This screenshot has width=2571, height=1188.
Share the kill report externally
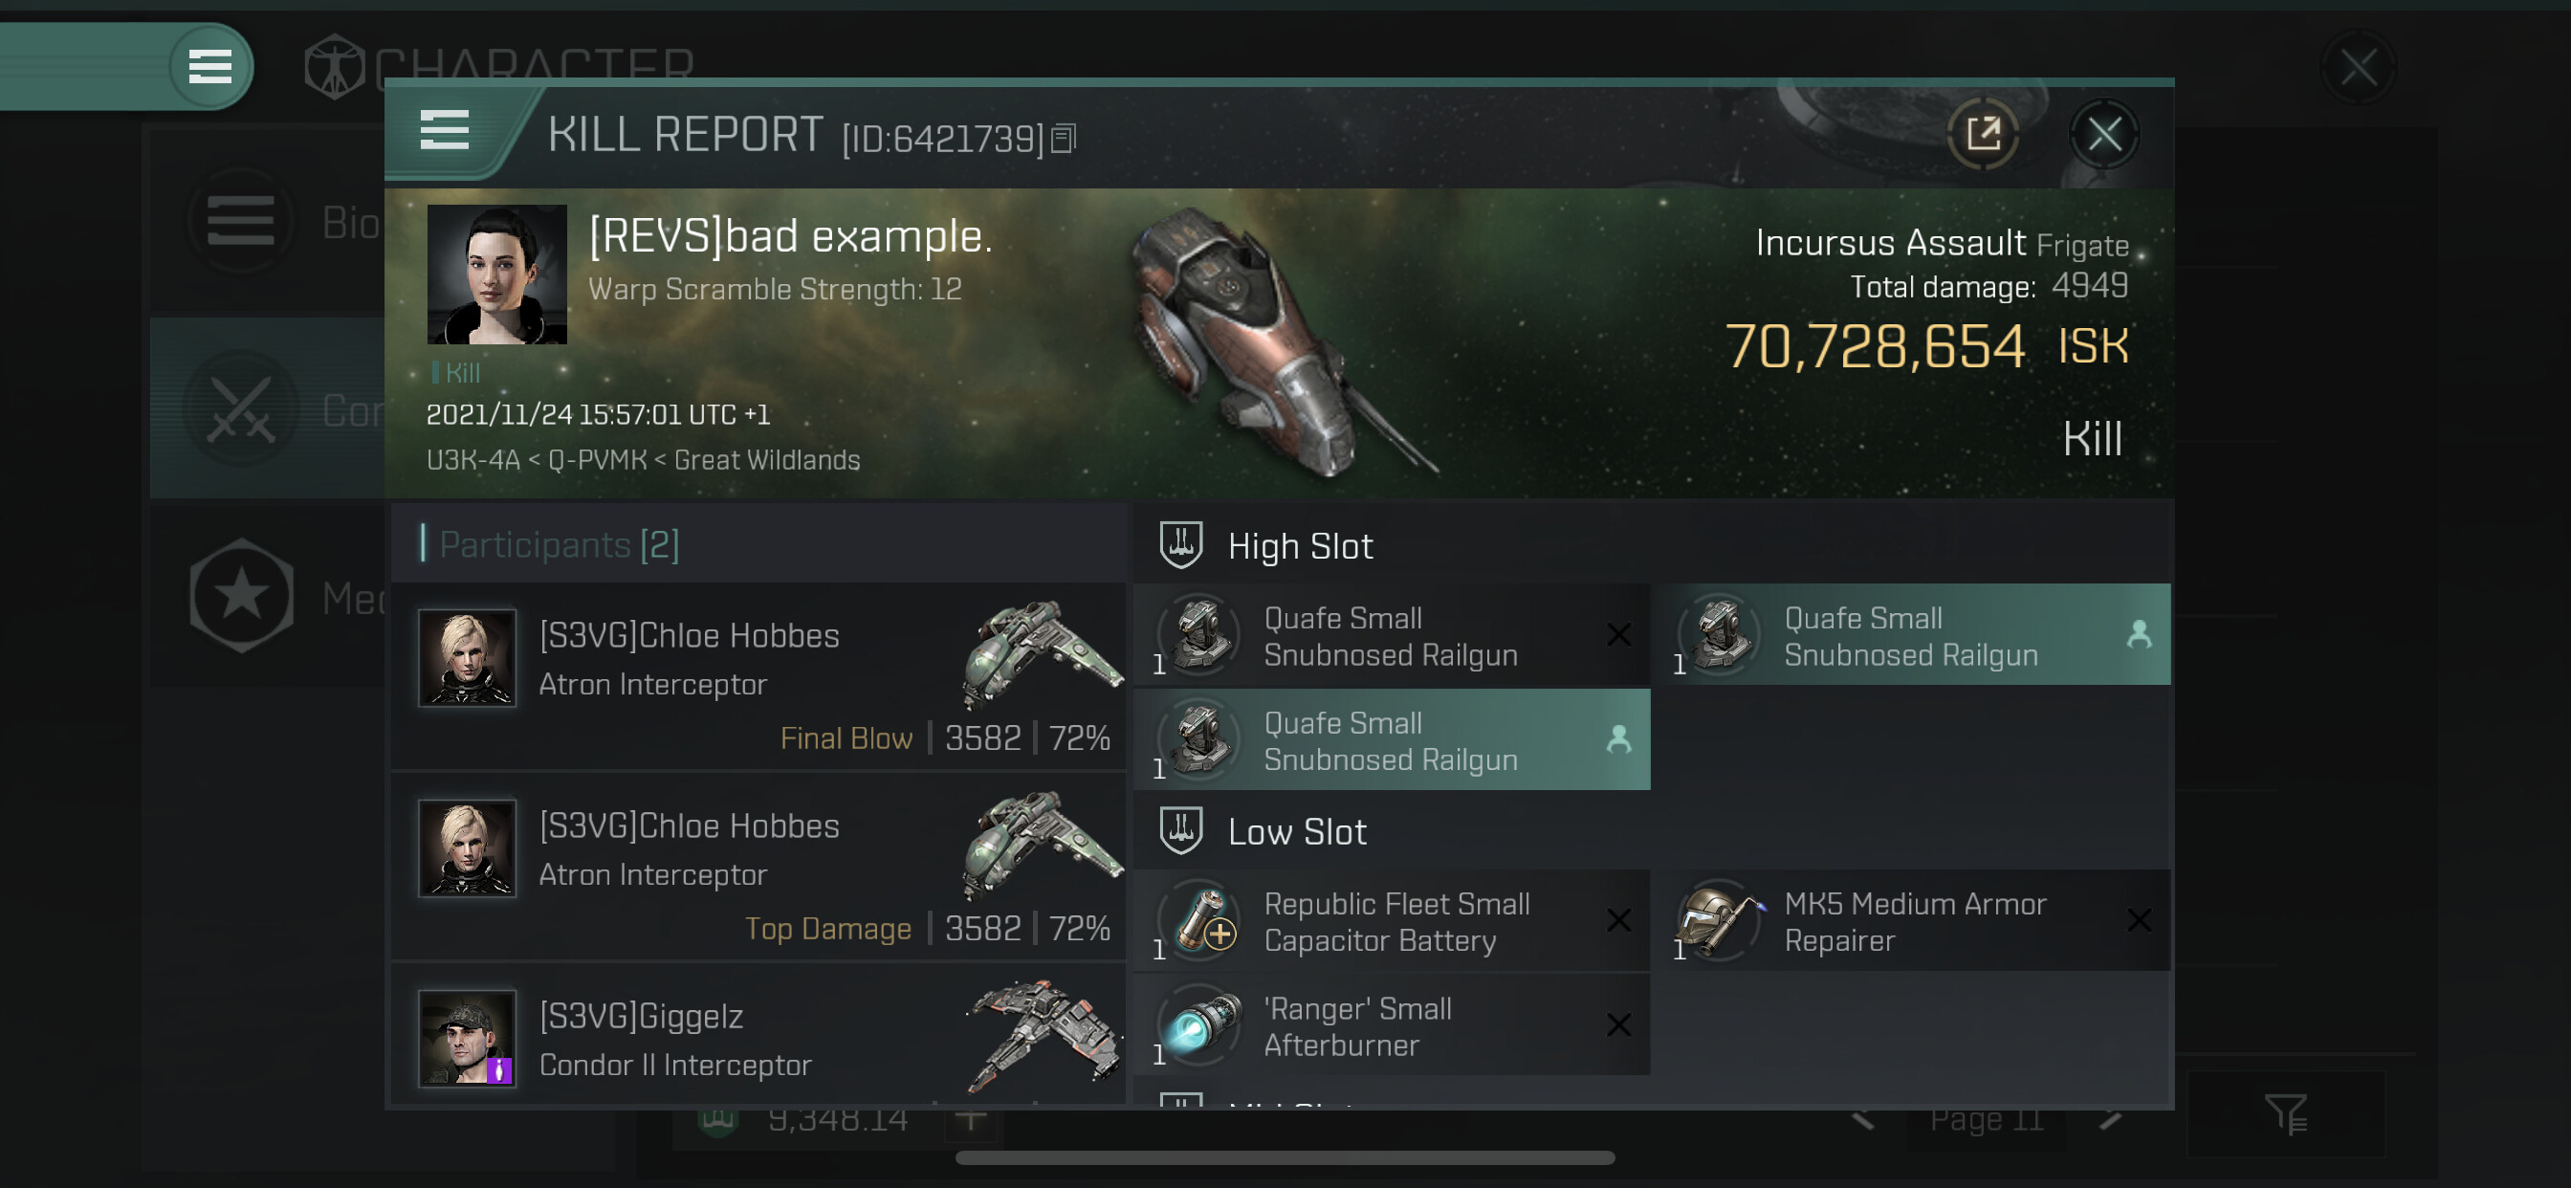pos(1982,134)
